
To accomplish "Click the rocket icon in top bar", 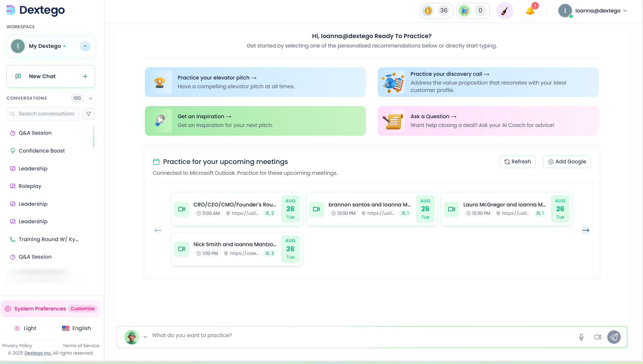I will click(x=504, y=11).
